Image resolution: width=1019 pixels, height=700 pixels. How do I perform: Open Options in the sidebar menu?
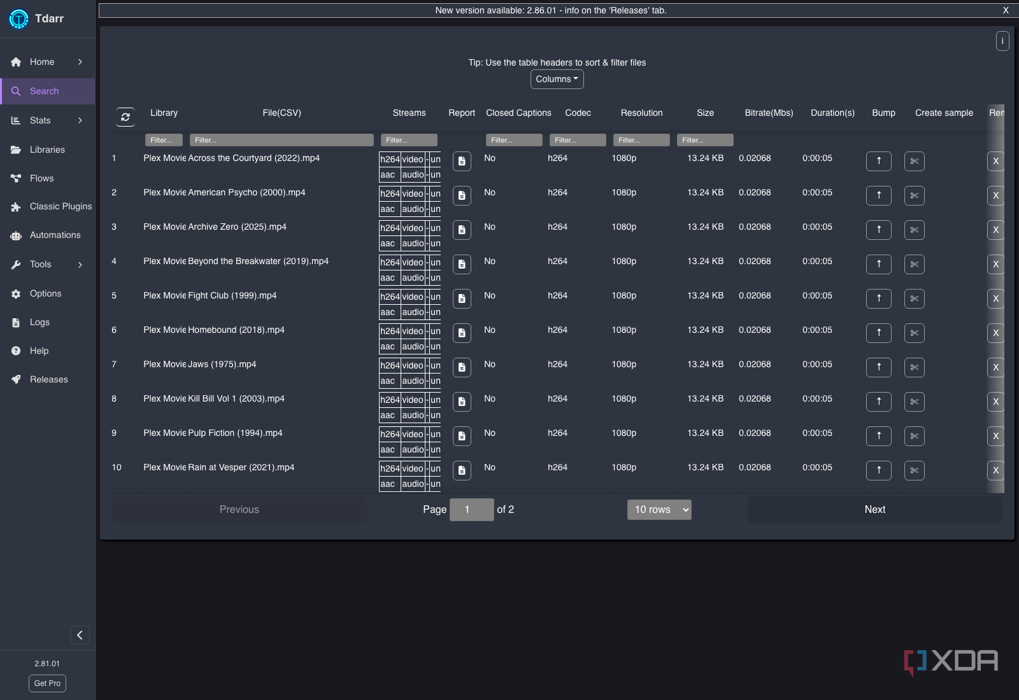coord(48,293)
